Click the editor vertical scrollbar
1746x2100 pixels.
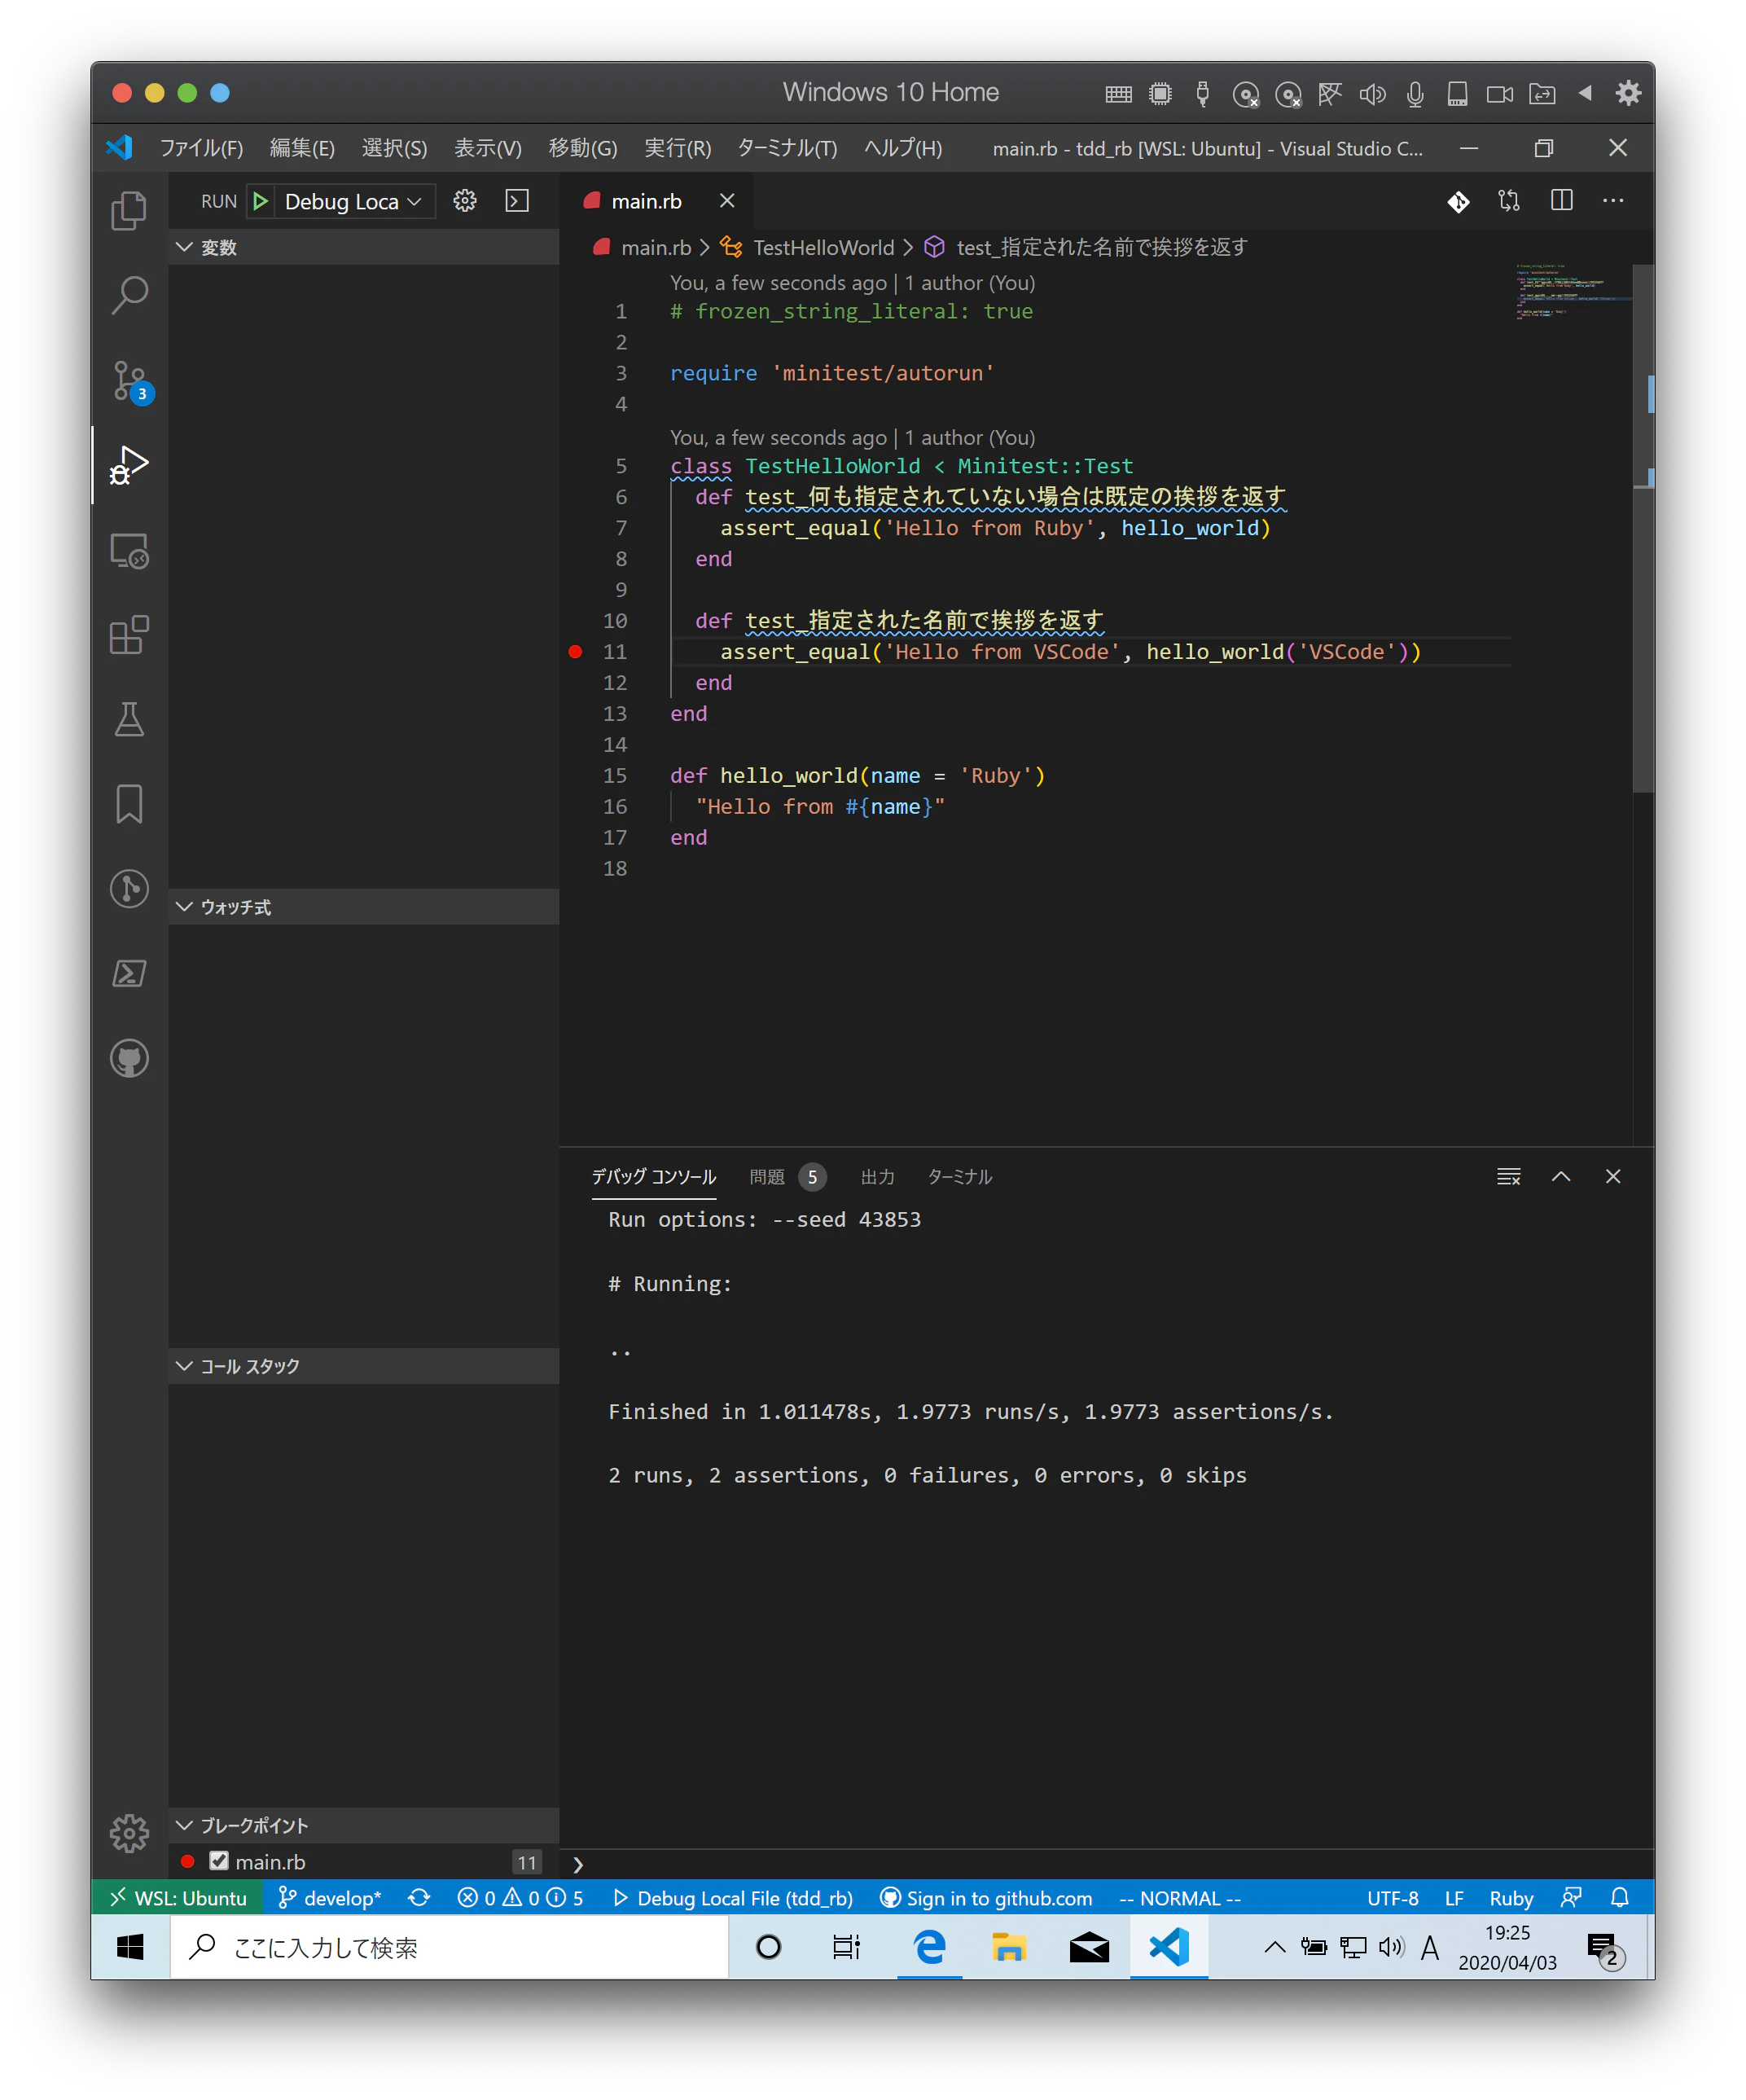(x=1643, y=529)
